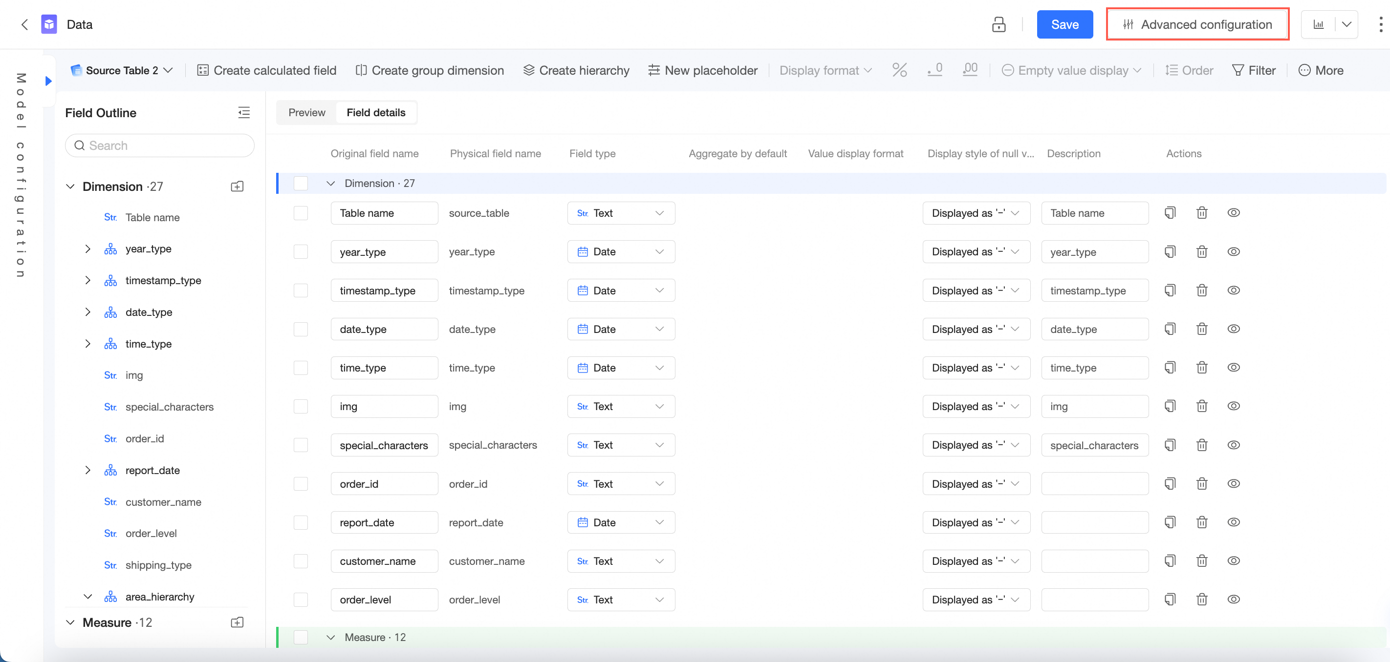Viewport: 1390px width, 662px height.
Task: Add new folder in Dimension outline
Action: [x=237, y=186]
